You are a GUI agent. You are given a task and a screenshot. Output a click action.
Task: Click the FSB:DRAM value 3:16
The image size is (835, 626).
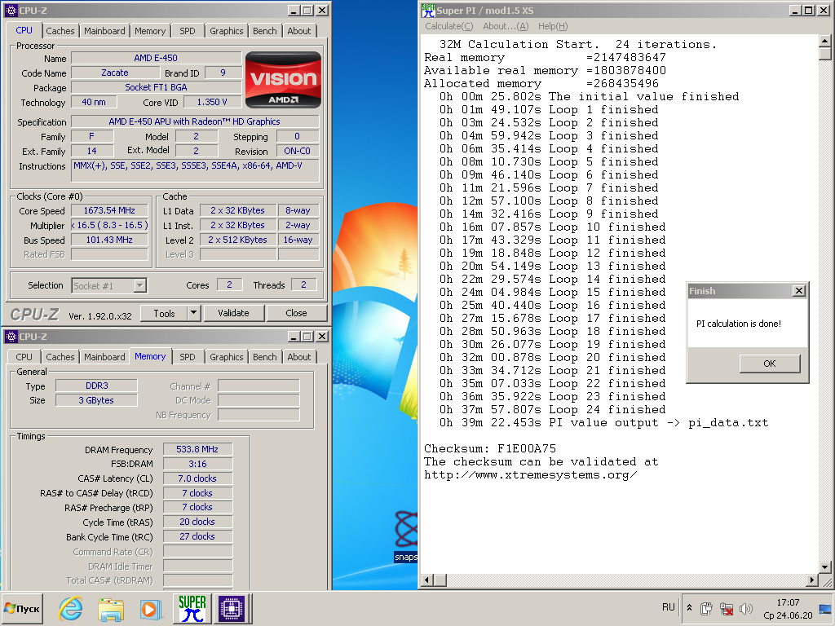tap(197, 464)
